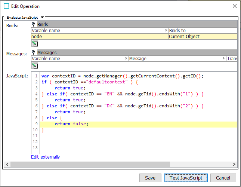Click the pin icon next to Binds header
The height and width of the screenshot is (187, 241).
[x=34, y=24]
